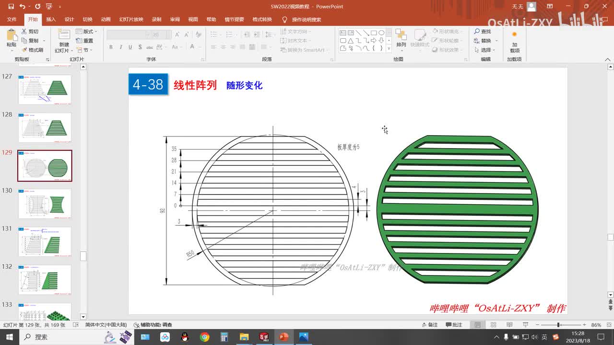614x345 pixels.
Task: Switch to the Slide Show (幻灯片放映) tab
Action: (131, 20)
